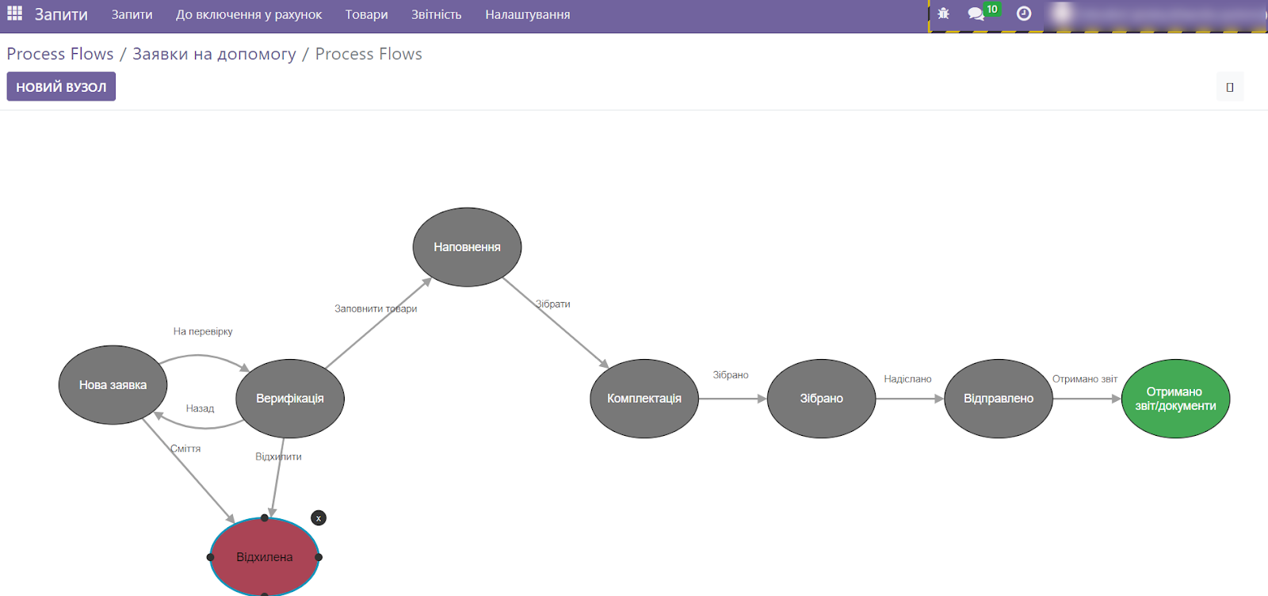This screenshot has height=596, width=1268.
Task: Click the right connector dot on Відхилена
Action: tap(319, 557)
